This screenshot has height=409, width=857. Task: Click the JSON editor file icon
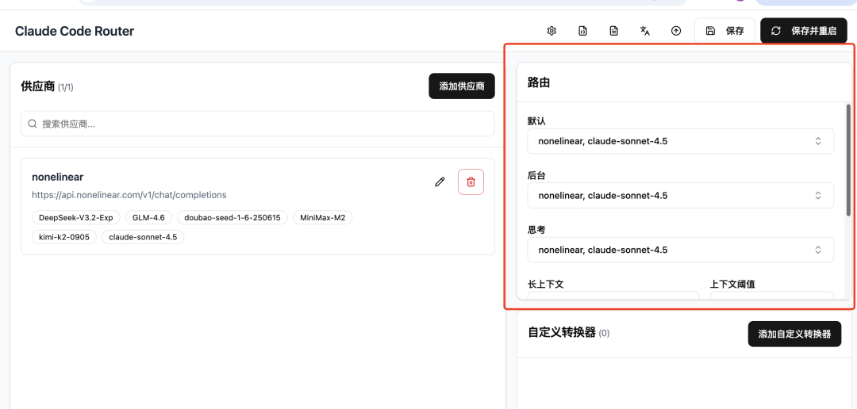tap(582, 31)
